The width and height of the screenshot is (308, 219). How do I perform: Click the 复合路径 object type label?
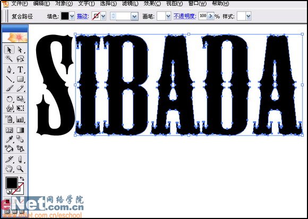(x=22, y=16)
